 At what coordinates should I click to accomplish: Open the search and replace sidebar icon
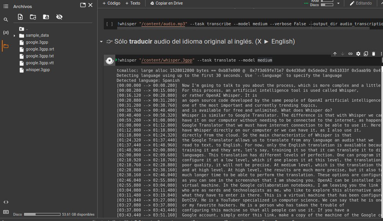point(6,19)
